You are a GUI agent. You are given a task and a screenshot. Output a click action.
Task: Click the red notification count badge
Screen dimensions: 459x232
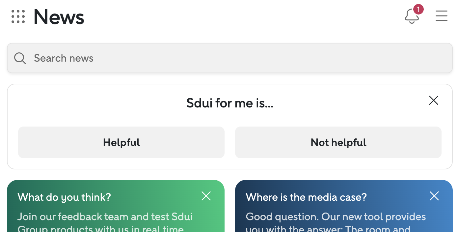coord(418,9)
